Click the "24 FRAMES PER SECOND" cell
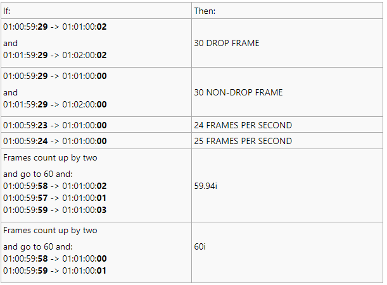Image resolution: width=387 pixels, height=285 pixels. [243, 125]
